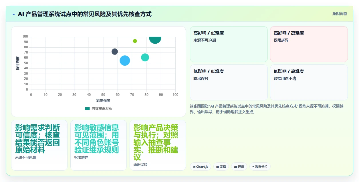Click 权限越界 text in pink quadrant card
359x182 pixels.
pos(281,40)
